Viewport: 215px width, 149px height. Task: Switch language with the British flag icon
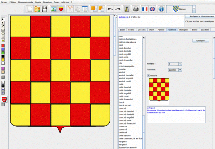[x=152, y=9]
